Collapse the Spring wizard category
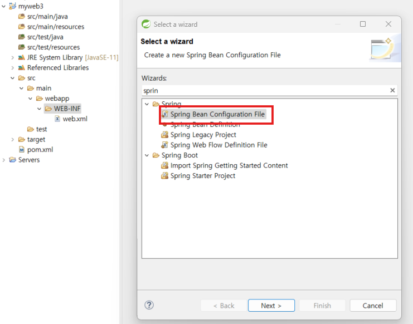Screen dimensions: 413x324 (147, 104)
